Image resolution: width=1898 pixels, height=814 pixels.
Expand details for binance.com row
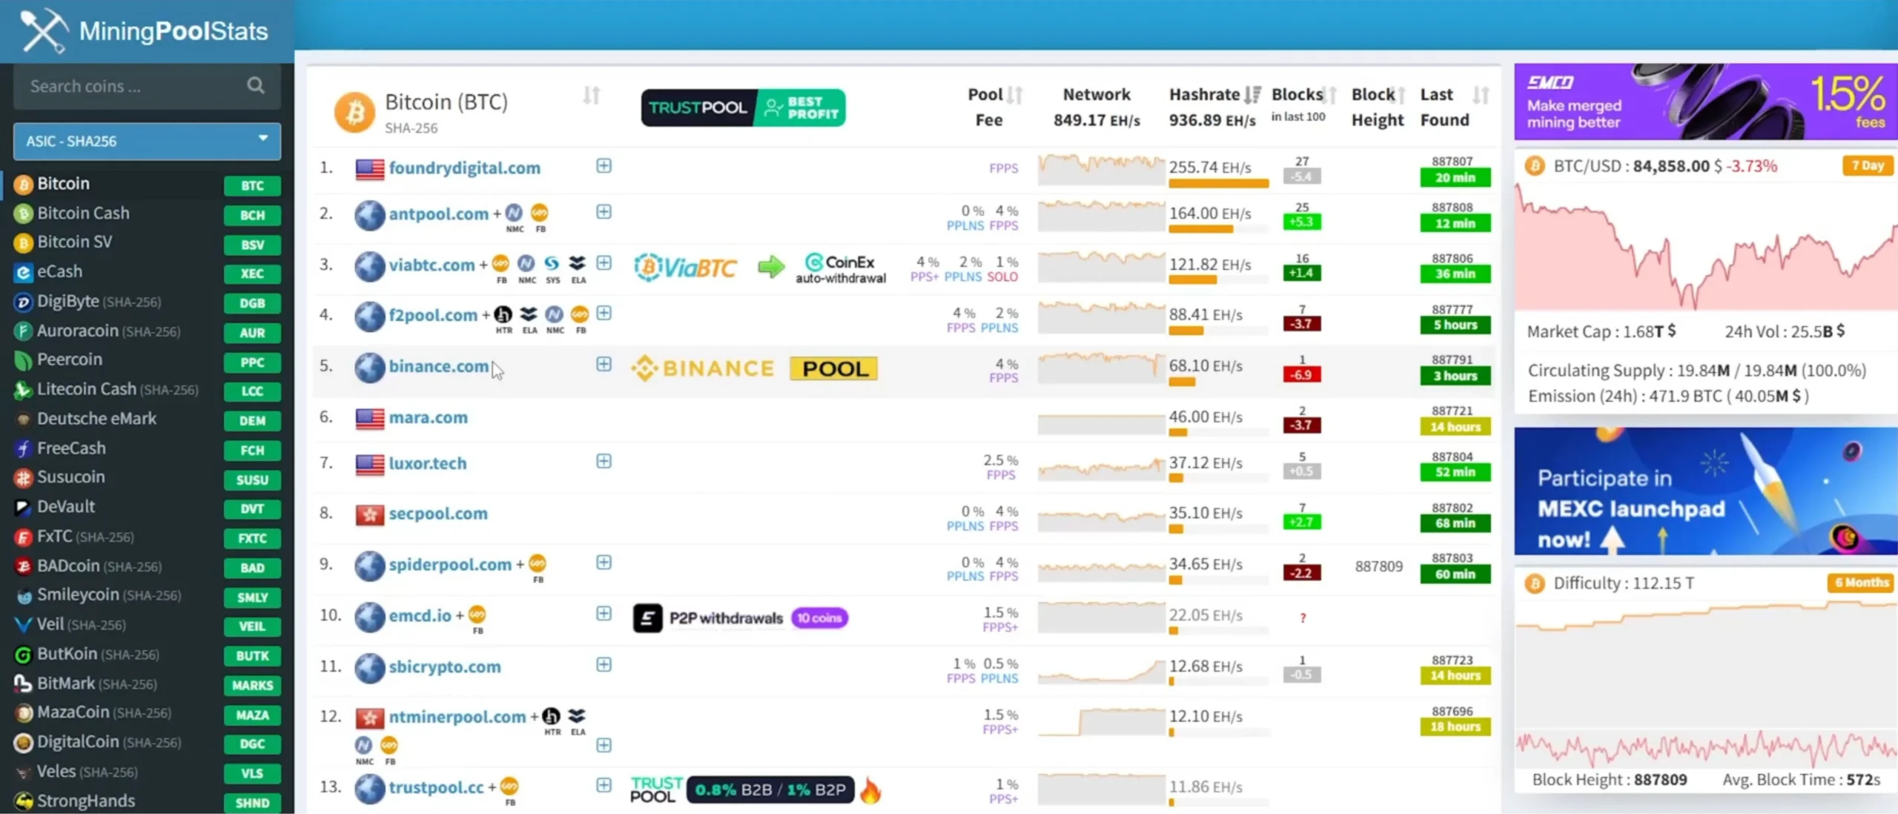pyautogui.click(x=604, y=364)
